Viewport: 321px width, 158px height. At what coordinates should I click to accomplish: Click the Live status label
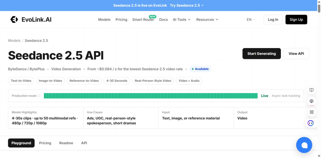click(x=265, y=96)
